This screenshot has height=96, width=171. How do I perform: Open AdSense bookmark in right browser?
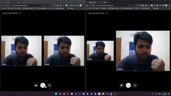(x=103, y=8)
